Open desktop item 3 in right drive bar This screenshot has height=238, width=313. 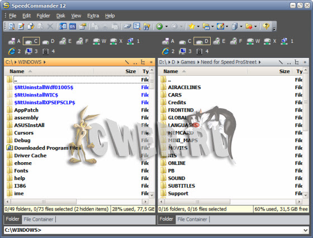tap(185, 51)
